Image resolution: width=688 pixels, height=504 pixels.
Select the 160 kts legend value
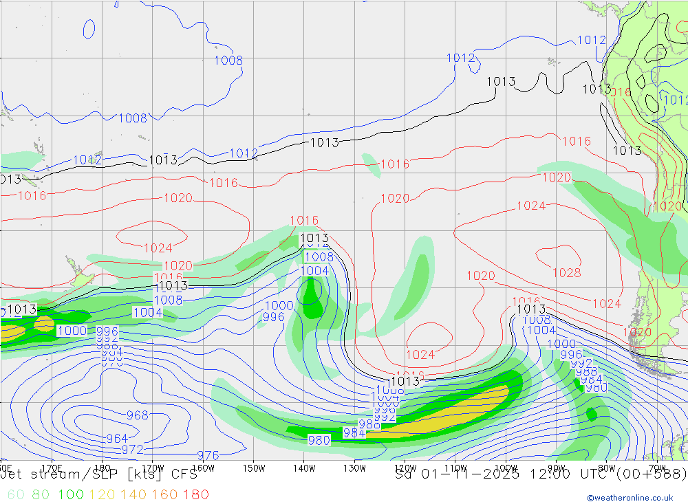coord(164,494)
